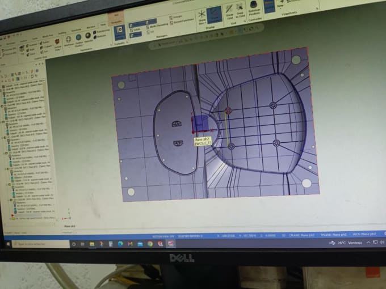Toggle the Art manager
The width and height of the screenshot is (386, 289).
[x=150, y=32]
